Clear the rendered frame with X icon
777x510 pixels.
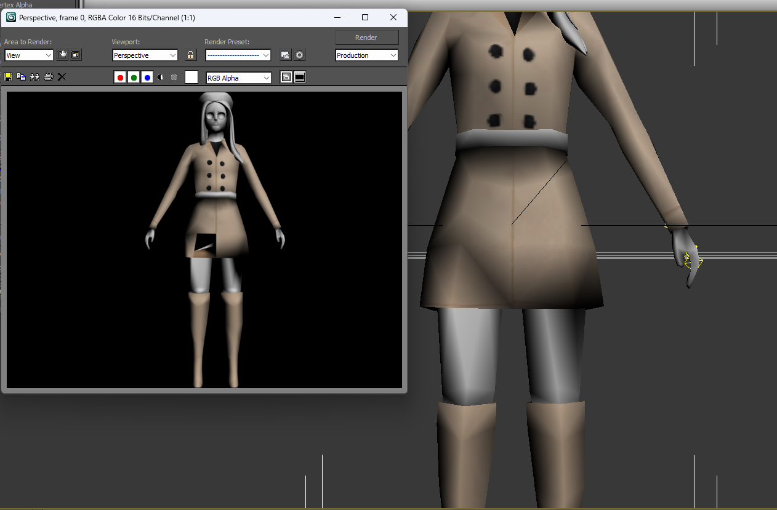point(62,77)
